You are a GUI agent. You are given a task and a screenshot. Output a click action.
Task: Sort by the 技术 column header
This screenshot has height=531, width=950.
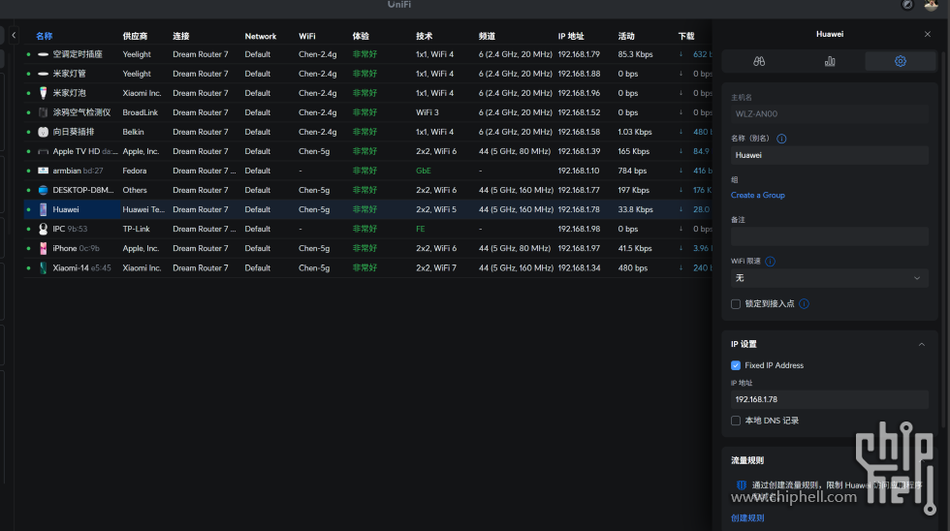[x=425, y=36]
